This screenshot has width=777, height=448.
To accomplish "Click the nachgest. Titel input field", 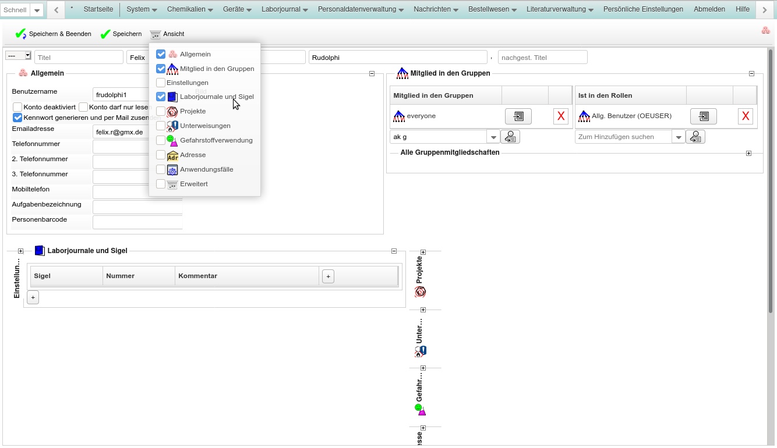I will tap(543, 57).
